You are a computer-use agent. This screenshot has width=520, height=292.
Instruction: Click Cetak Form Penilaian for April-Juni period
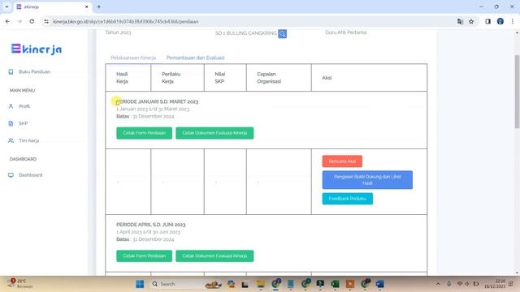(145, 256)
